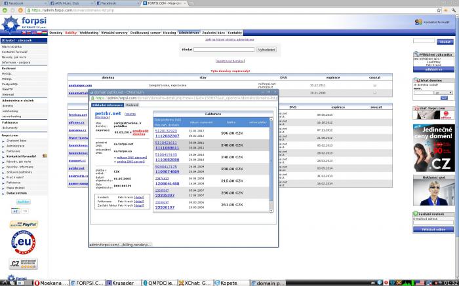Image resolution: width=459 pixels, height=286 pixels.
Task: Open the Balíčky menu item
Action: click(x=71, y=33)
